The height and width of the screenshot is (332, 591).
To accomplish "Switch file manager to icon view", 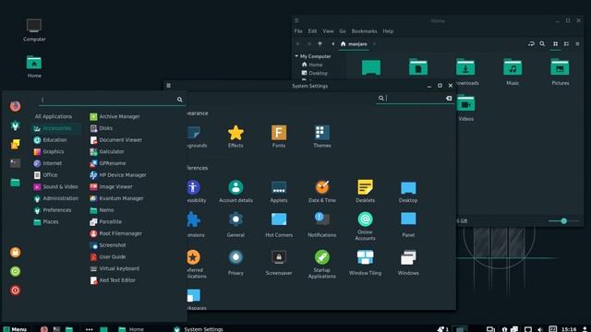I will coord(555,44).
